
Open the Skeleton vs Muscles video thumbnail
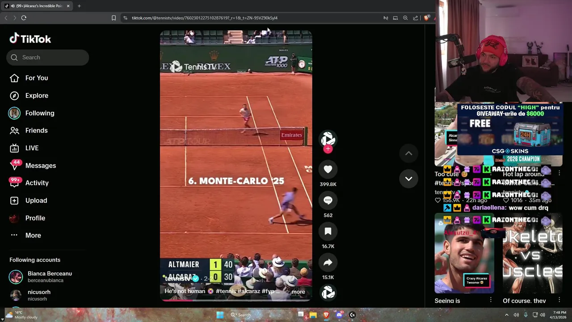[x=532, y=254]
